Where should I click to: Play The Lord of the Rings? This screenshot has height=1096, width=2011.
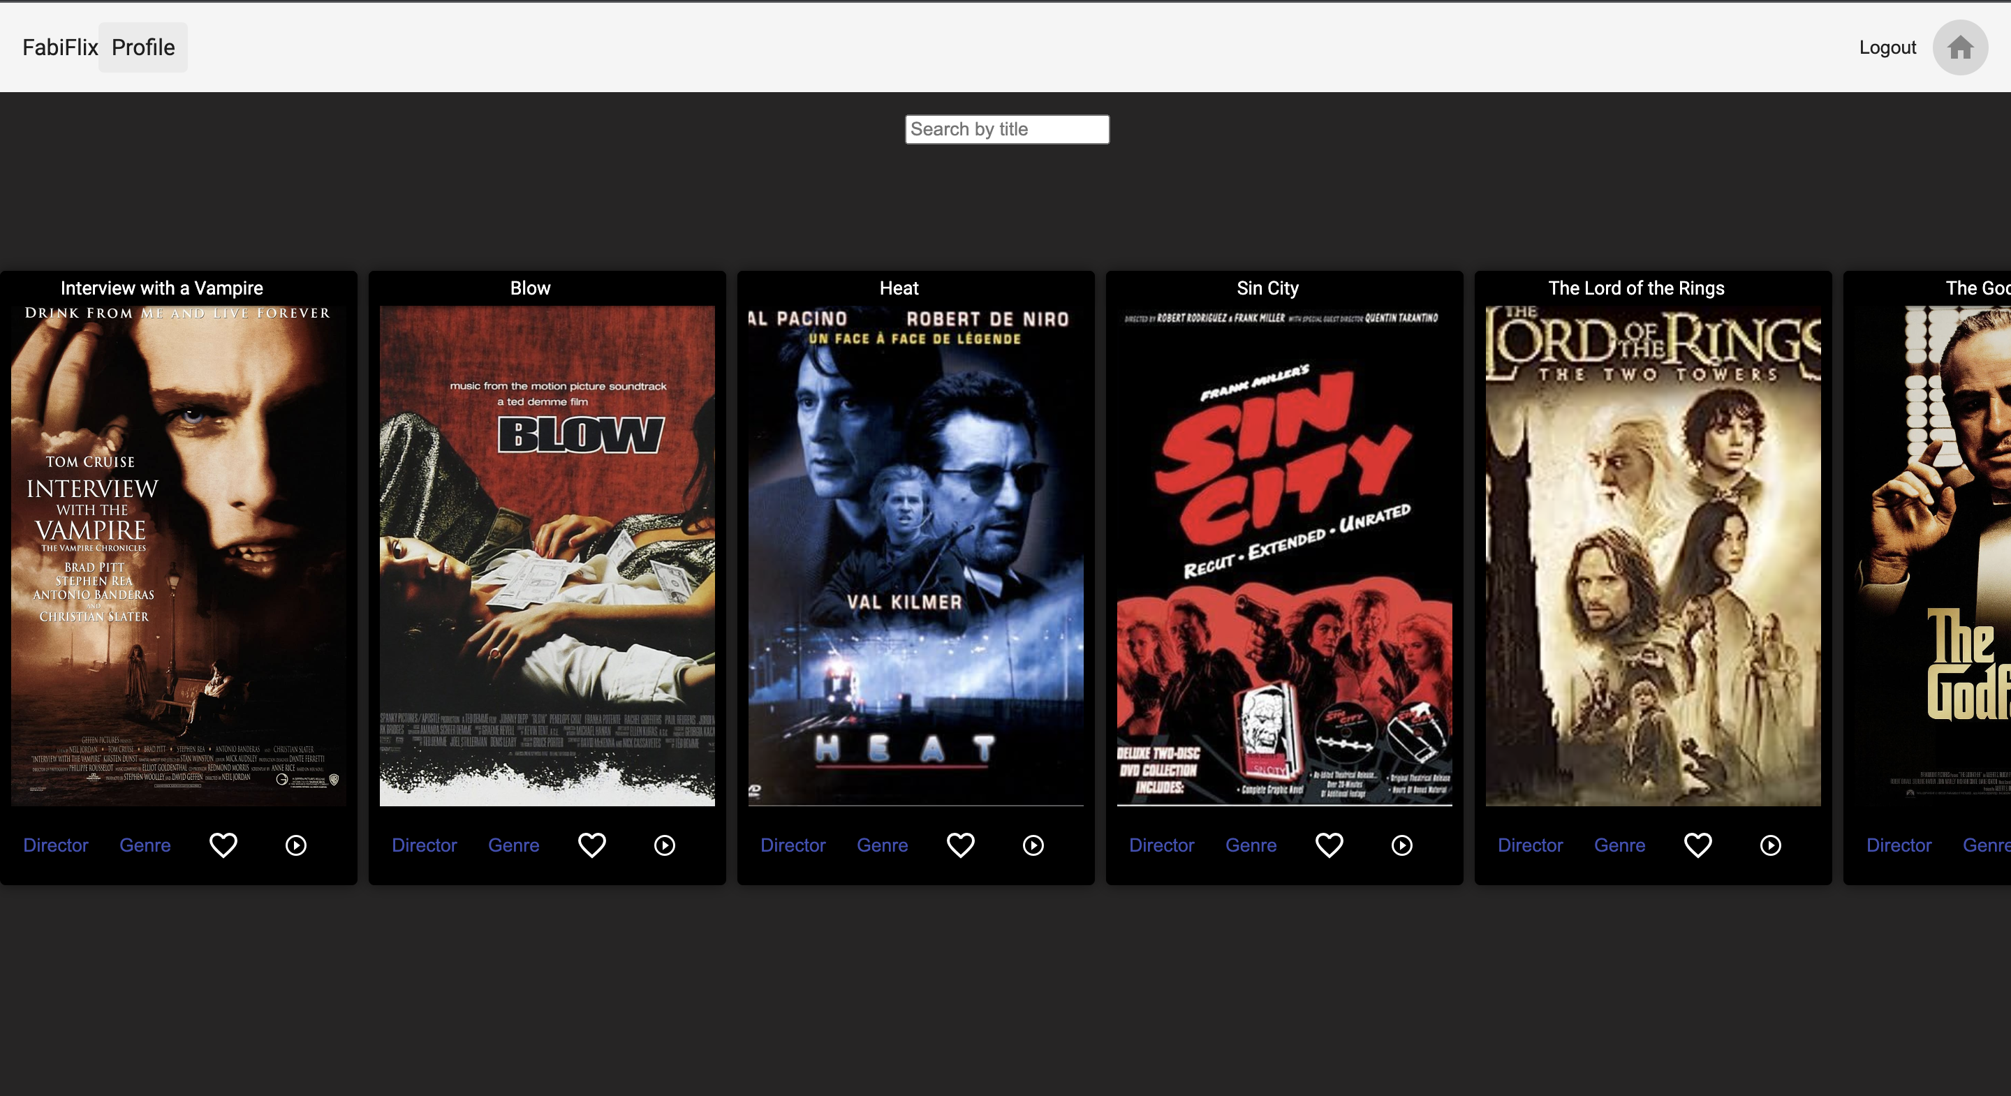(1770, 845)
